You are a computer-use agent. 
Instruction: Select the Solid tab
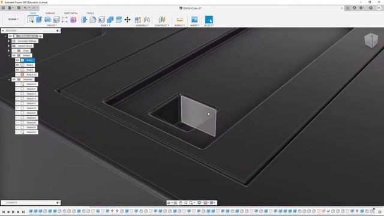tap(33, 13)
